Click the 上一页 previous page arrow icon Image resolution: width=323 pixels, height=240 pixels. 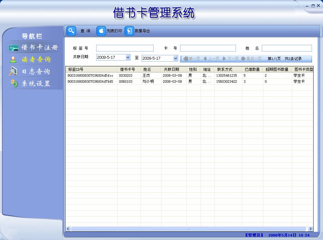click(x=205, y=58)
